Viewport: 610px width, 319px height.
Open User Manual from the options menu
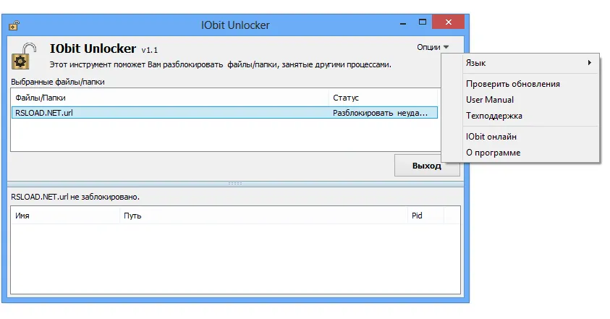(490, 100)
